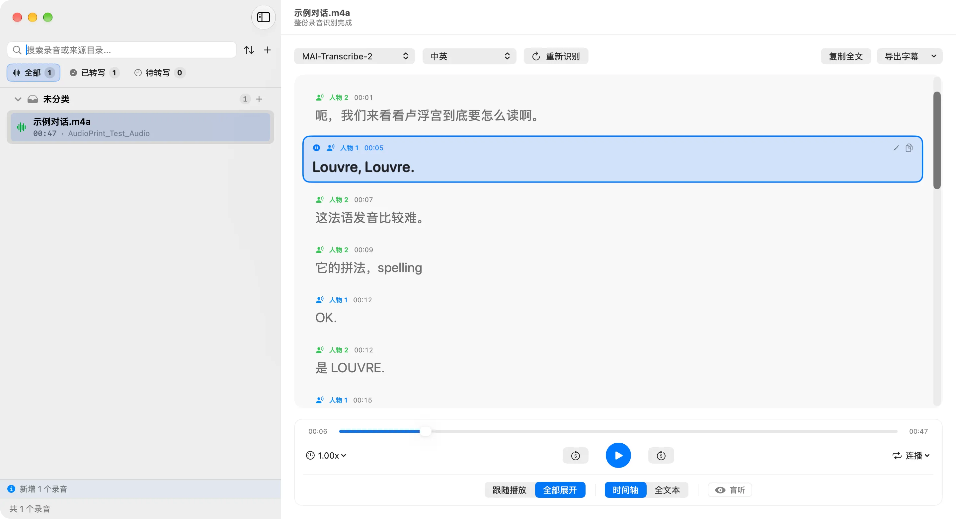Screen dimensions: 956x519
Task: Click the 重新识别 re-recognize button
Action: point(556,56)
